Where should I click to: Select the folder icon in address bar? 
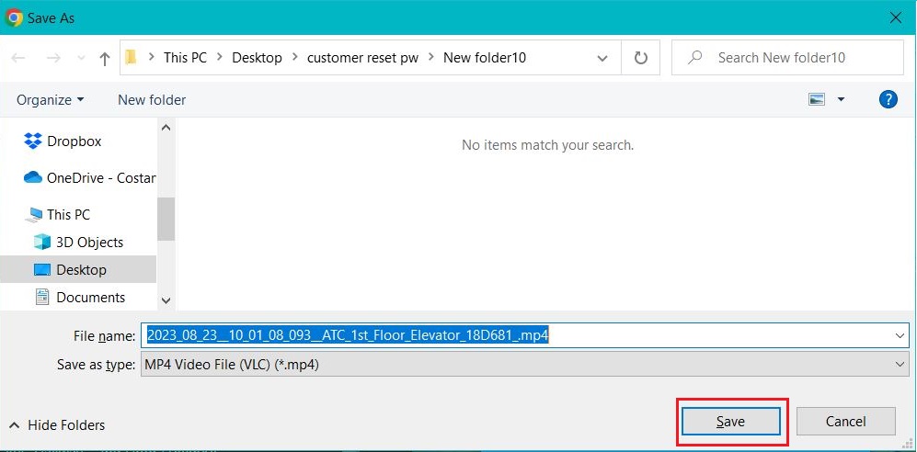point(131,57)
